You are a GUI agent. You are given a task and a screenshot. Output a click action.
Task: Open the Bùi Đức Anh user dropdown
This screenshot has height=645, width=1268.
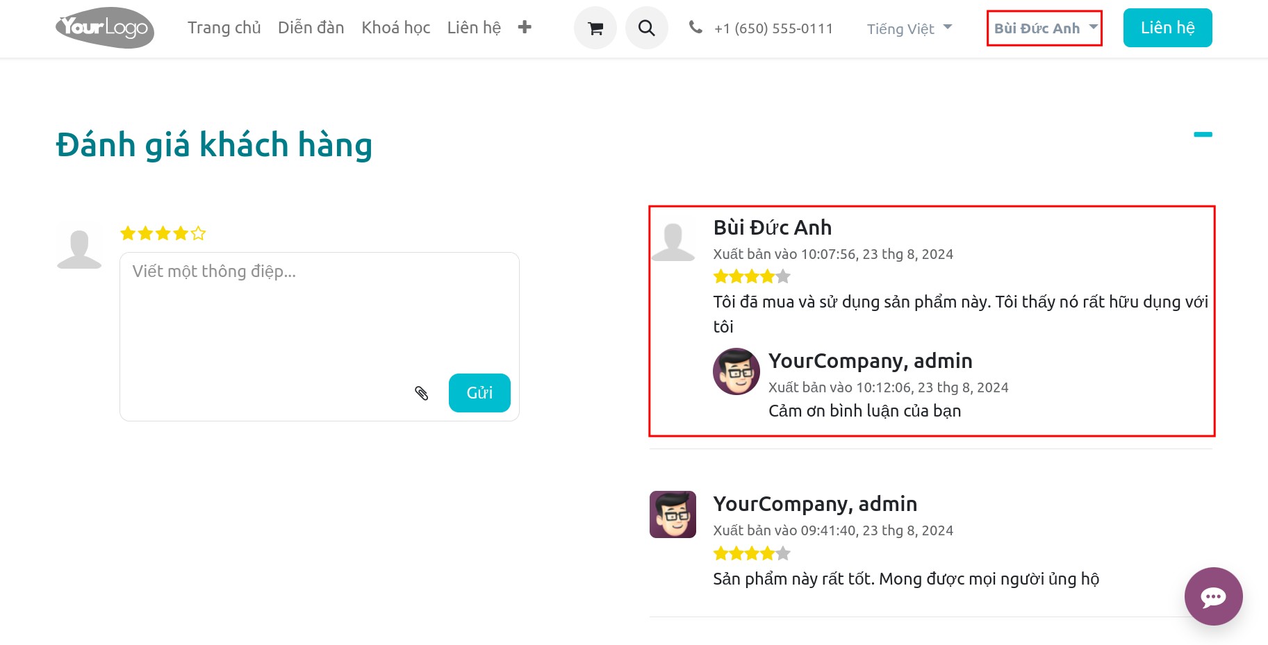1045,28
